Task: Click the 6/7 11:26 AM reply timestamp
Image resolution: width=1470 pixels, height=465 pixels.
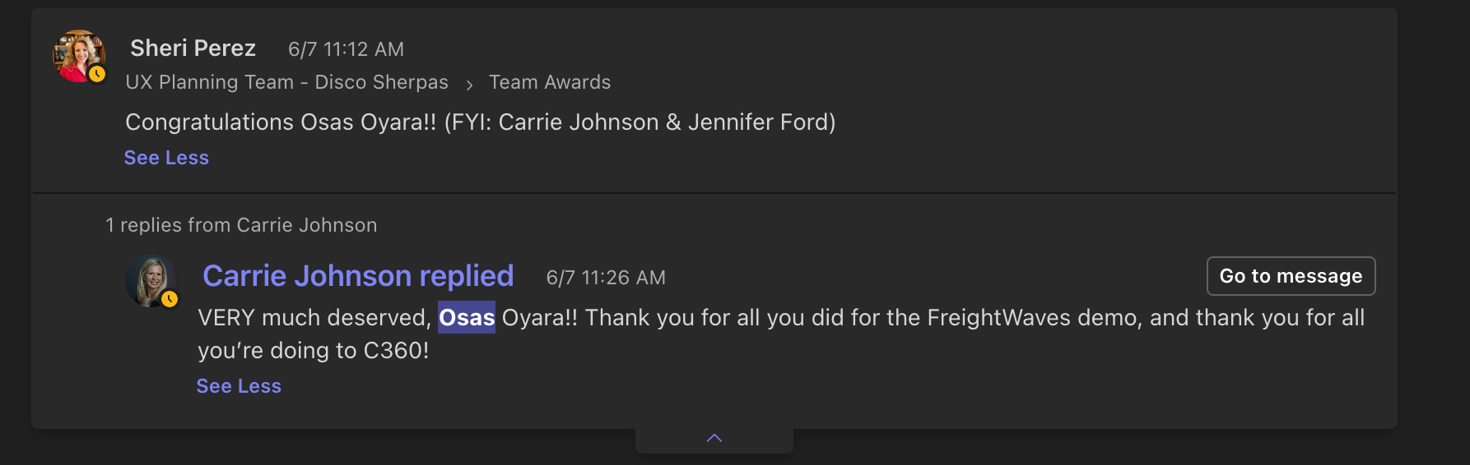Action: click(x=606, y=278)
